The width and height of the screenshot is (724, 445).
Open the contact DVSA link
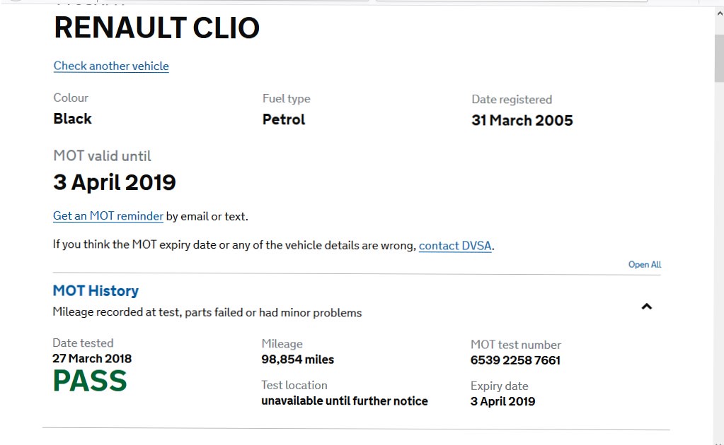tap(455, 245)
